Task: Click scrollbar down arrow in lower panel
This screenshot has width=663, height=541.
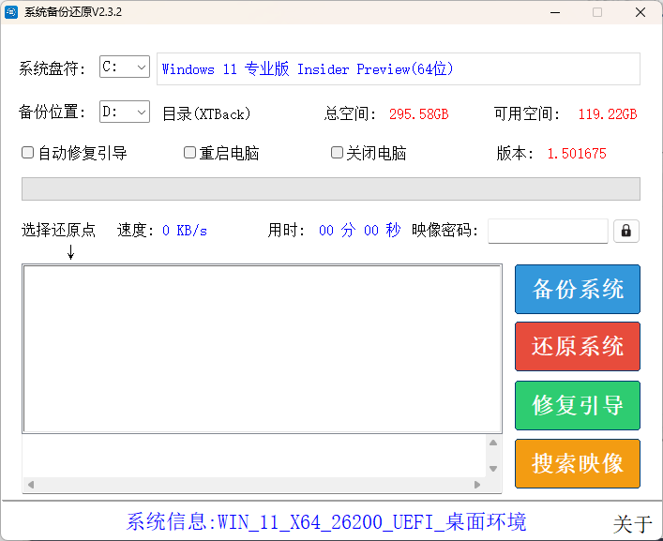Action: 492,468
